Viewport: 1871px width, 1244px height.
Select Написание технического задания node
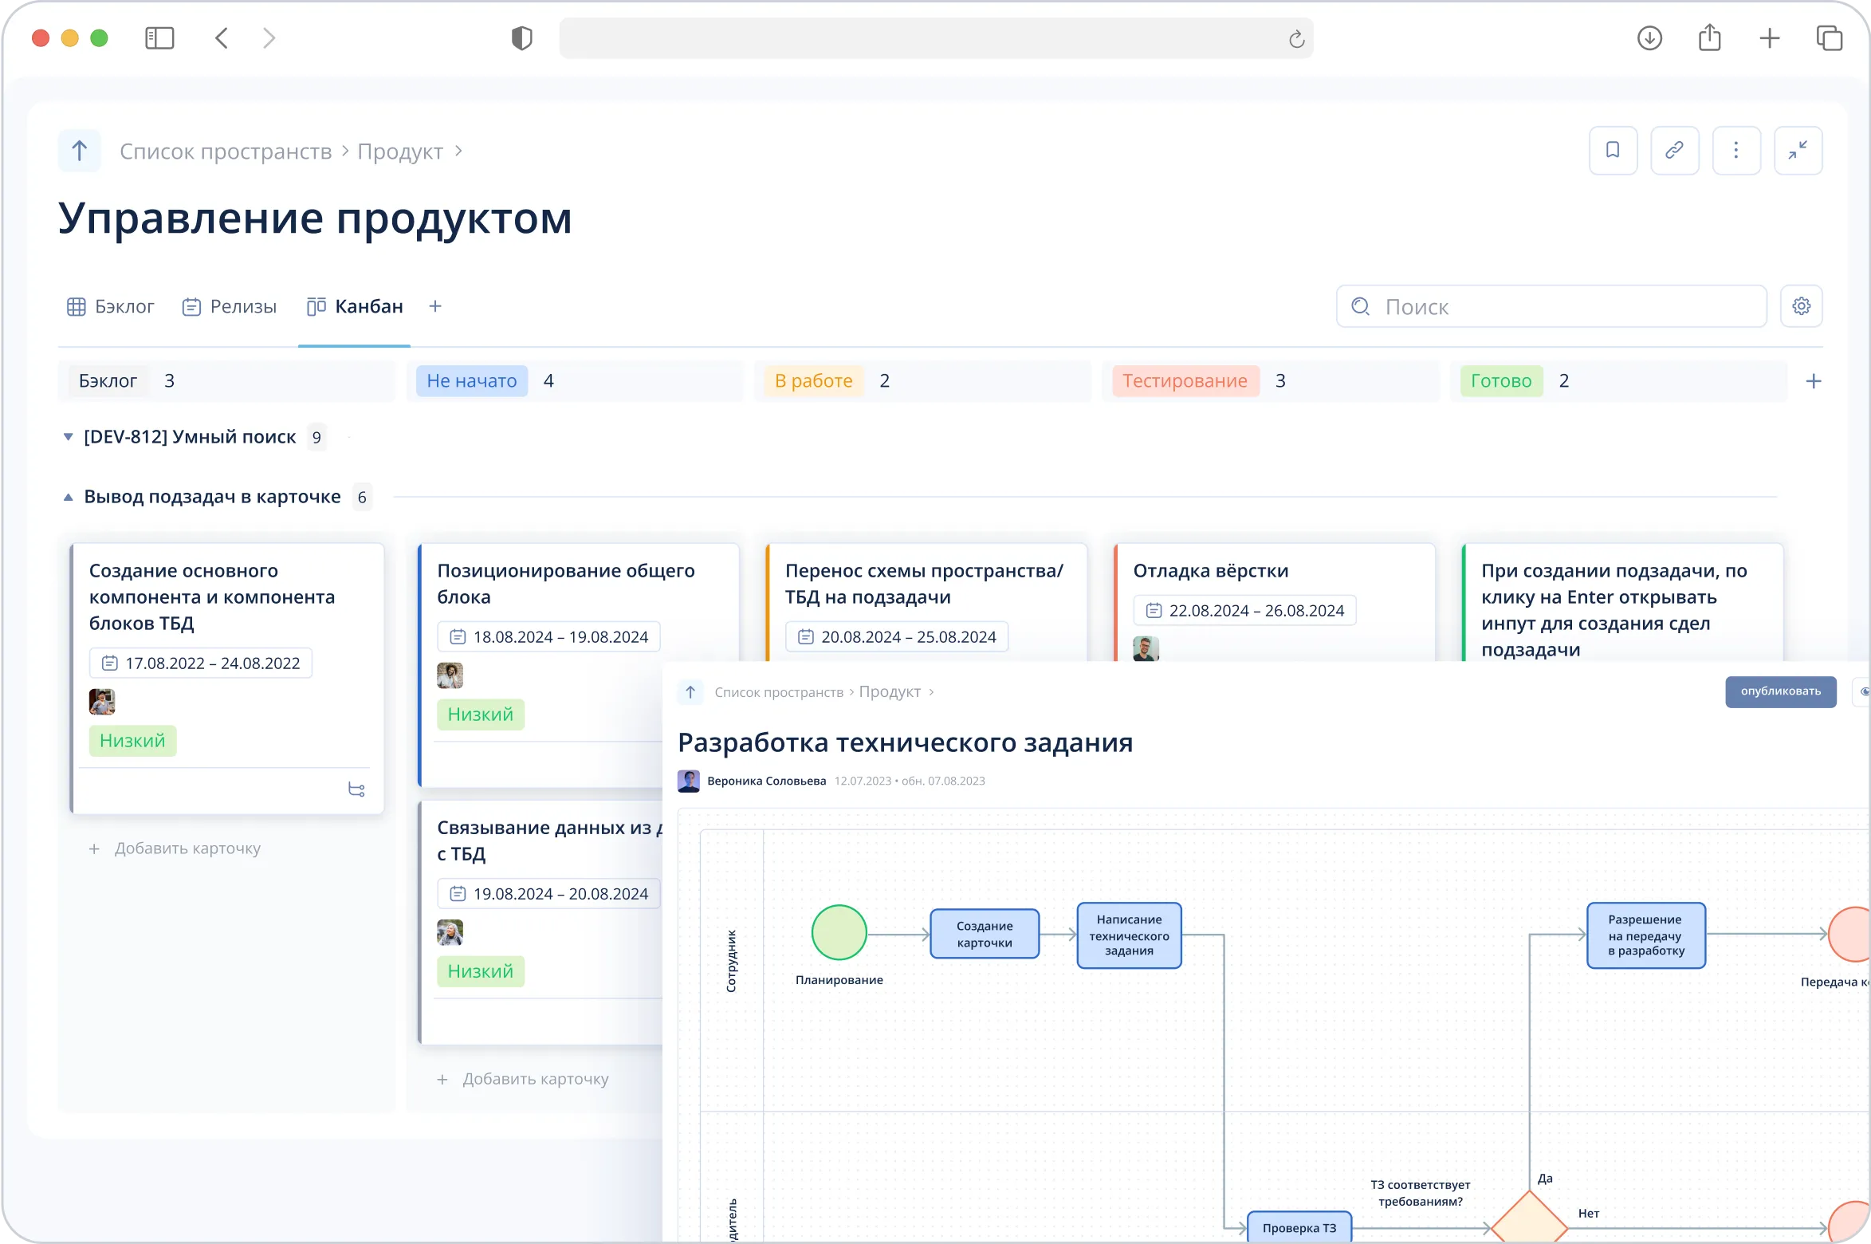(1129, 935)
